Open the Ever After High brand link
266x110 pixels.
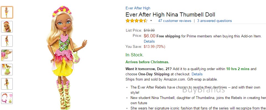click(x=138, y=8)
